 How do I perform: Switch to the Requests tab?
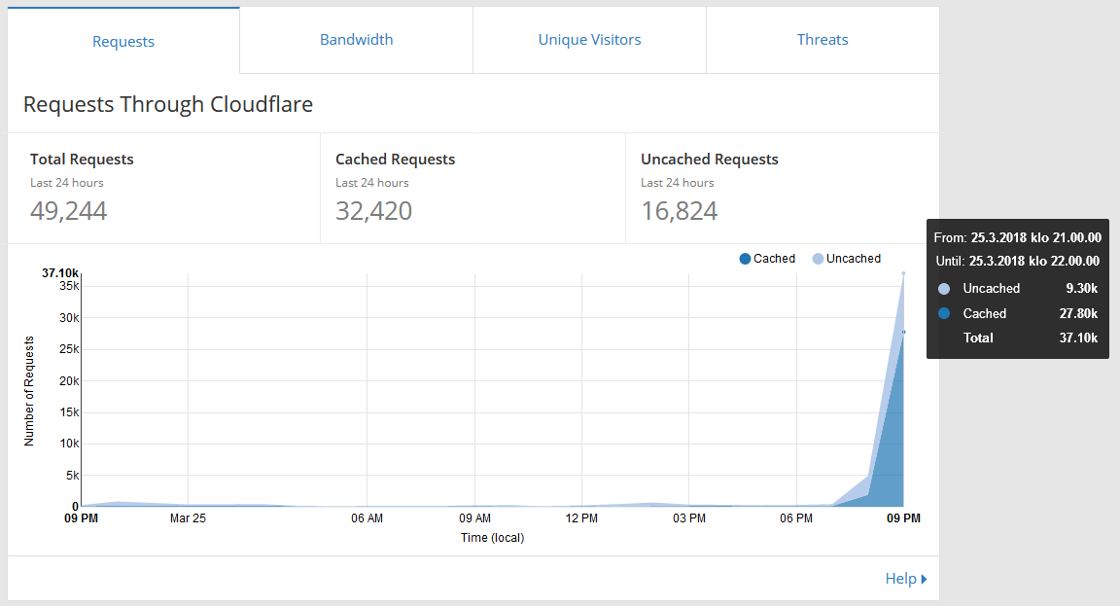coord(122,41)
